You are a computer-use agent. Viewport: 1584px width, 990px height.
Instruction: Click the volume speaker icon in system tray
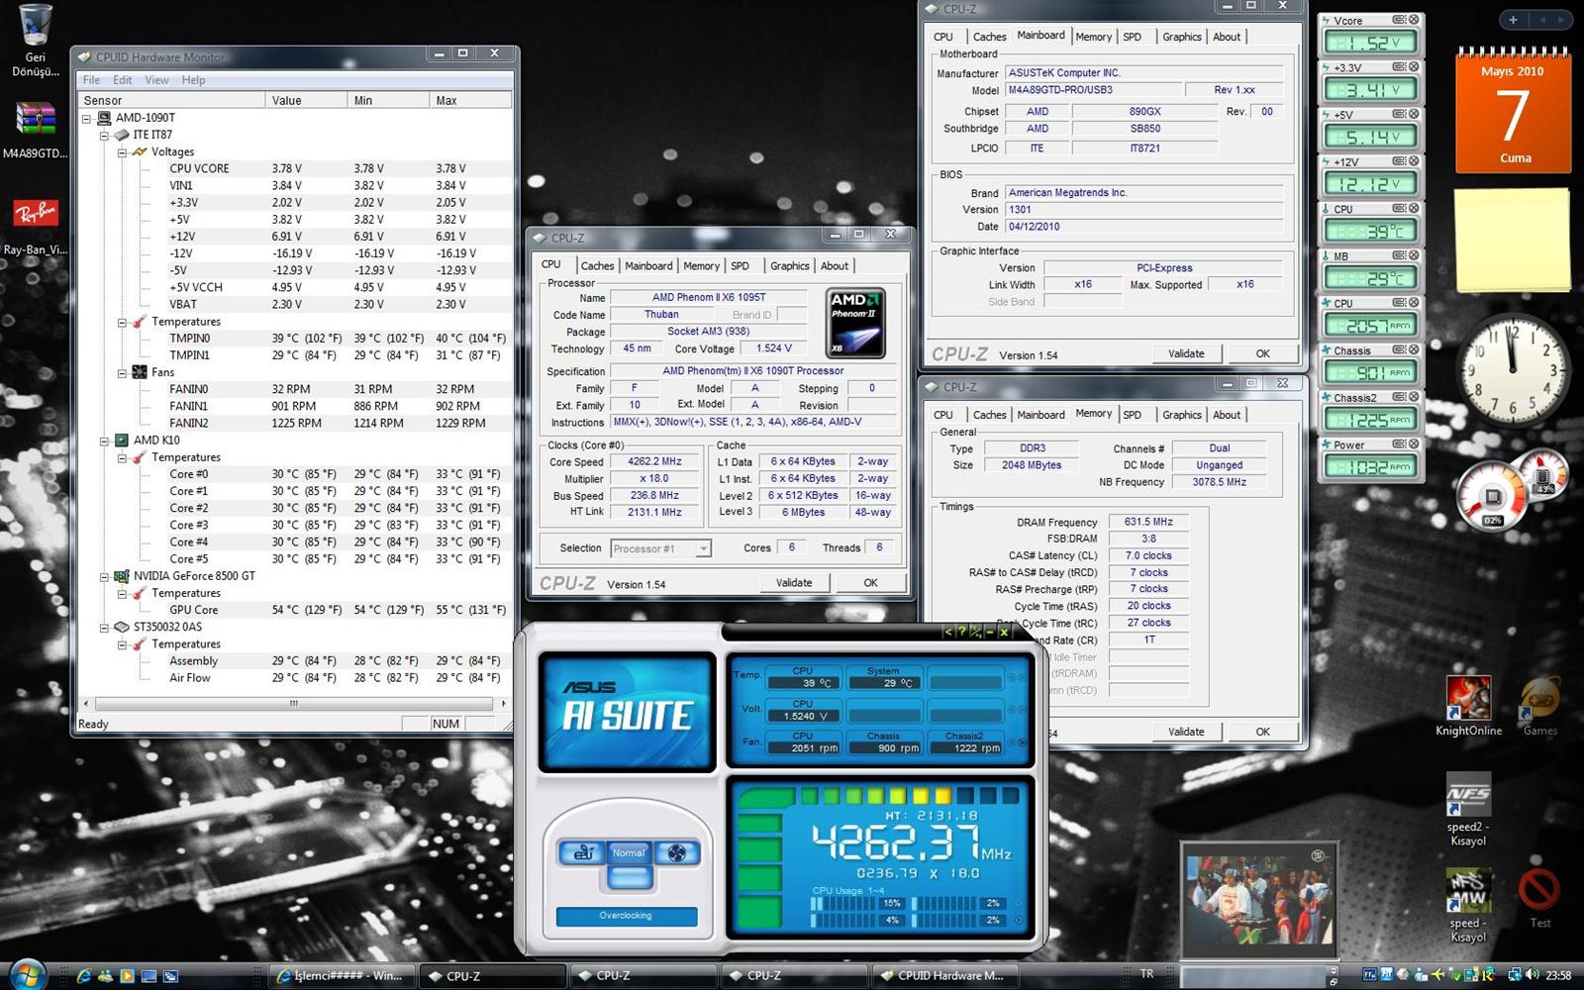(x=1532, y=975)
